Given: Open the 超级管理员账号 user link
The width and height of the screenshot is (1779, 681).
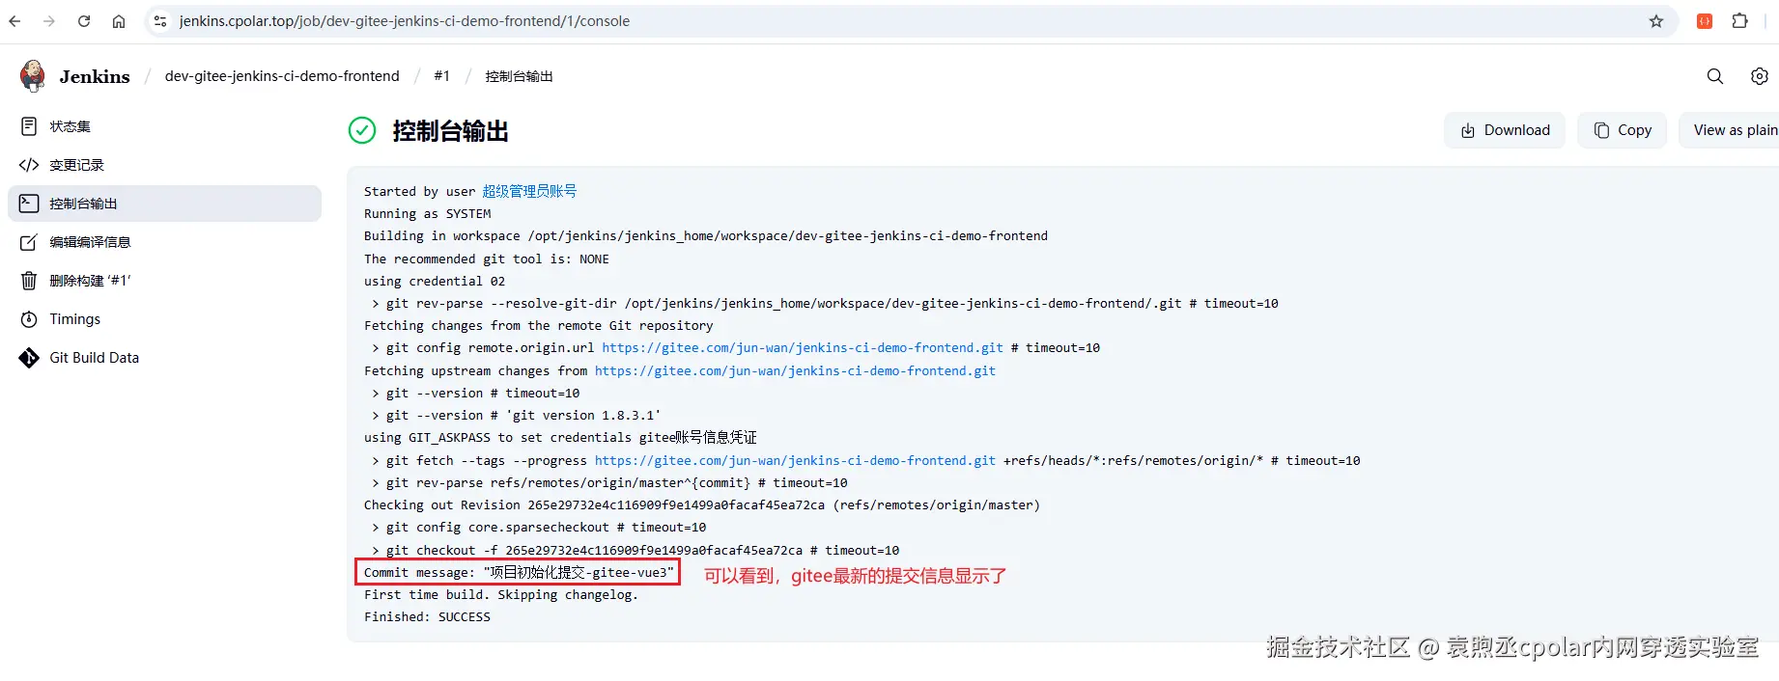Looking at the screenshot, I should pyautogui.click(x=529, y=191).
